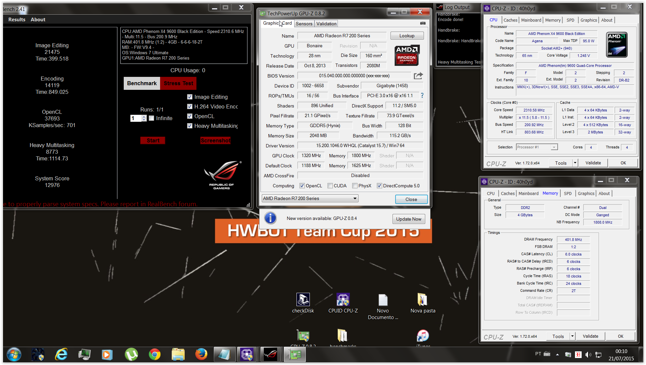Click the Show desktop strip beside the clock
Viewport: 646px width, 365px height.
point(641,355)
